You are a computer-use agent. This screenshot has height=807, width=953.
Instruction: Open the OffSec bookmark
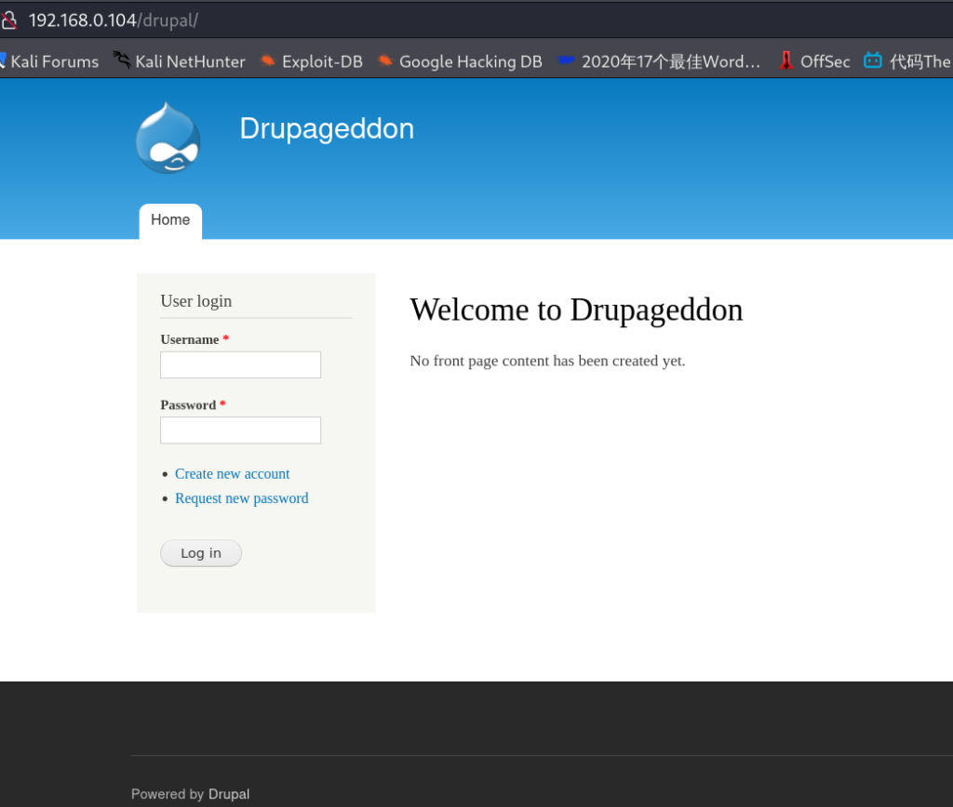pos(813,61)
